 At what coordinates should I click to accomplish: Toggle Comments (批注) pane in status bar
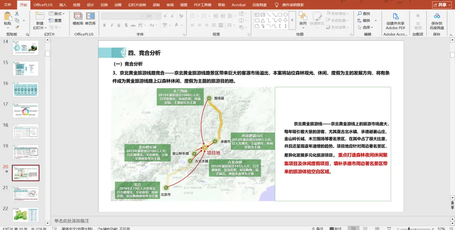(335, 229)
